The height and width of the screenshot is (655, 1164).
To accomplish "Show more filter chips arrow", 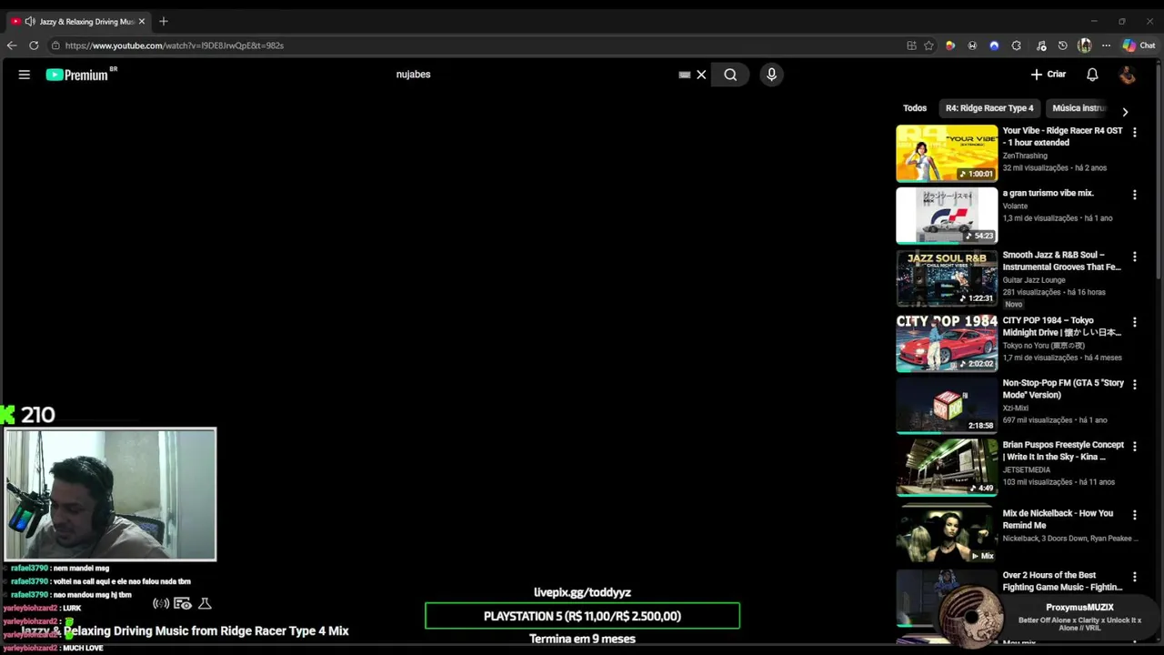I will [1125, 112].
